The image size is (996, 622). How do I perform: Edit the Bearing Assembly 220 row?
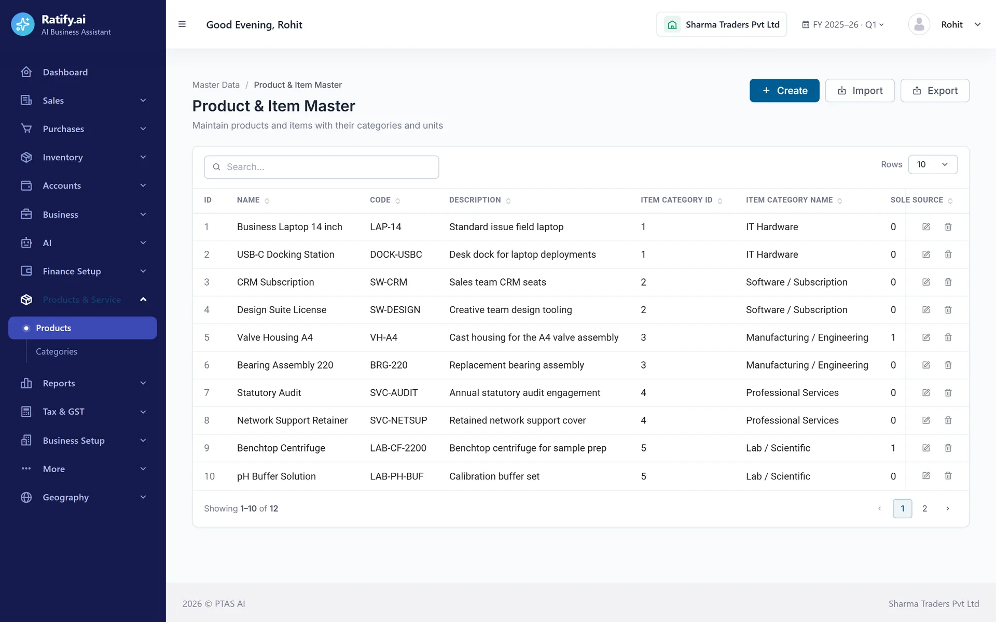tap(926, 365)
